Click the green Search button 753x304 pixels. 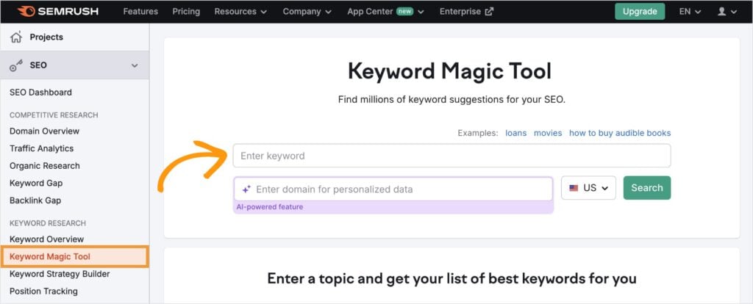[647, 188]
